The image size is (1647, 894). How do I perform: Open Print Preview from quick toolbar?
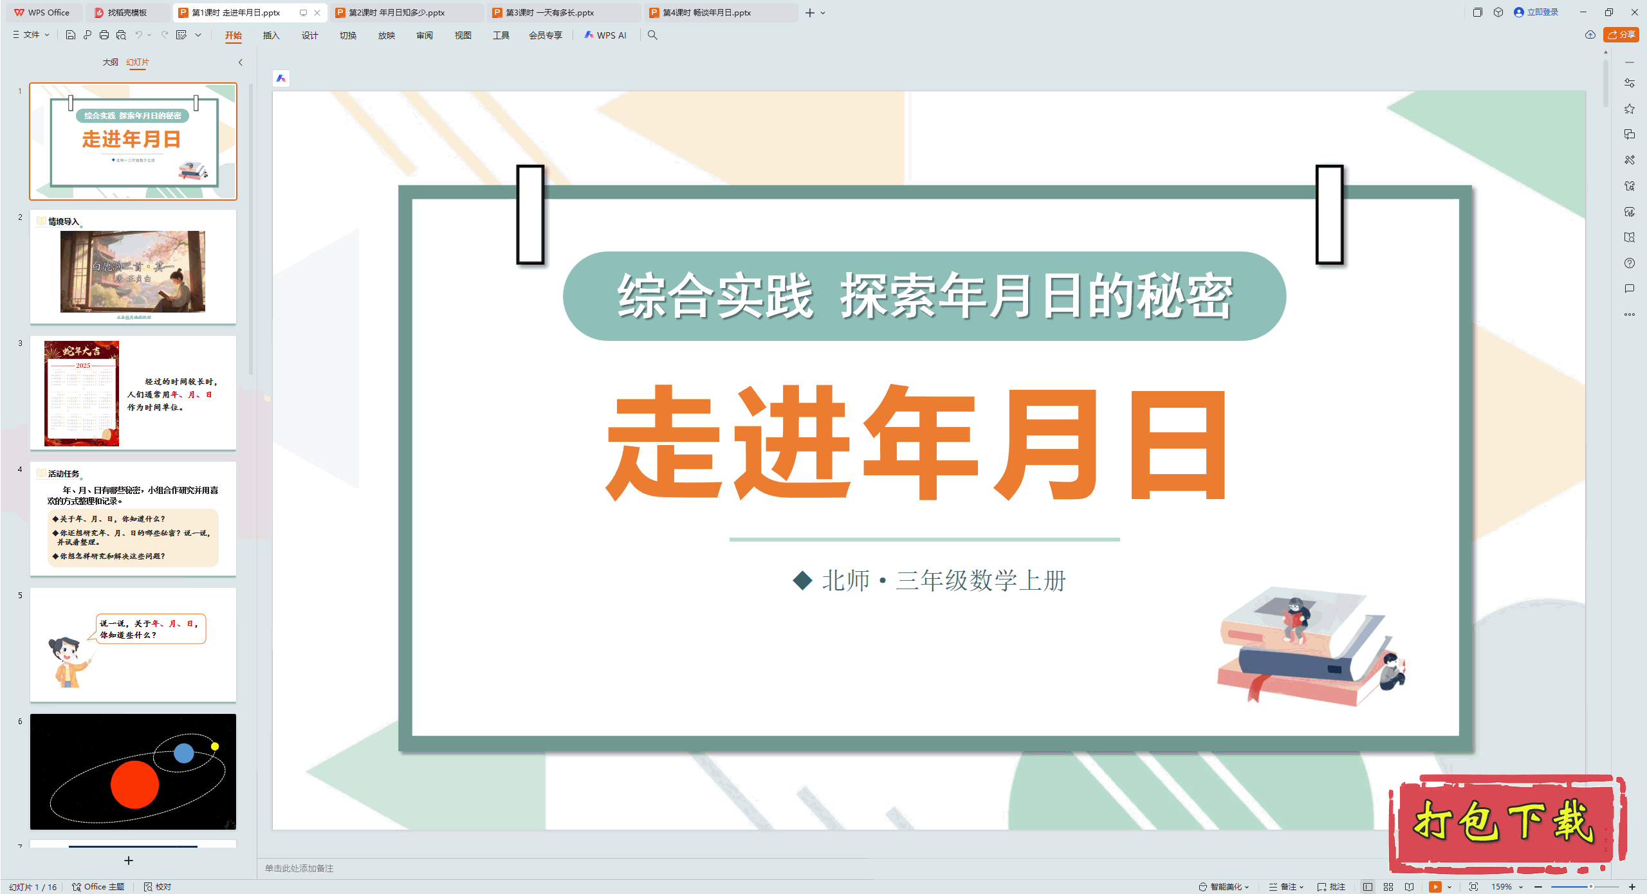pyautogui.click(x=121, y=35)
